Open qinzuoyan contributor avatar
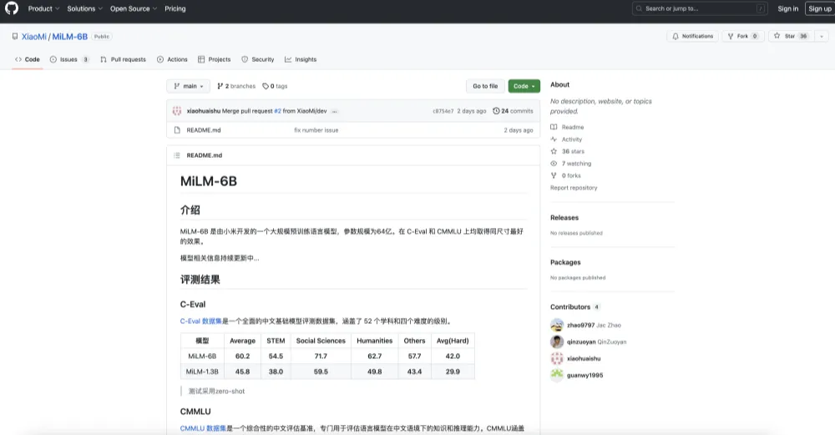The height and width of the screenshot is (435, 835). (x=557, y=341)
